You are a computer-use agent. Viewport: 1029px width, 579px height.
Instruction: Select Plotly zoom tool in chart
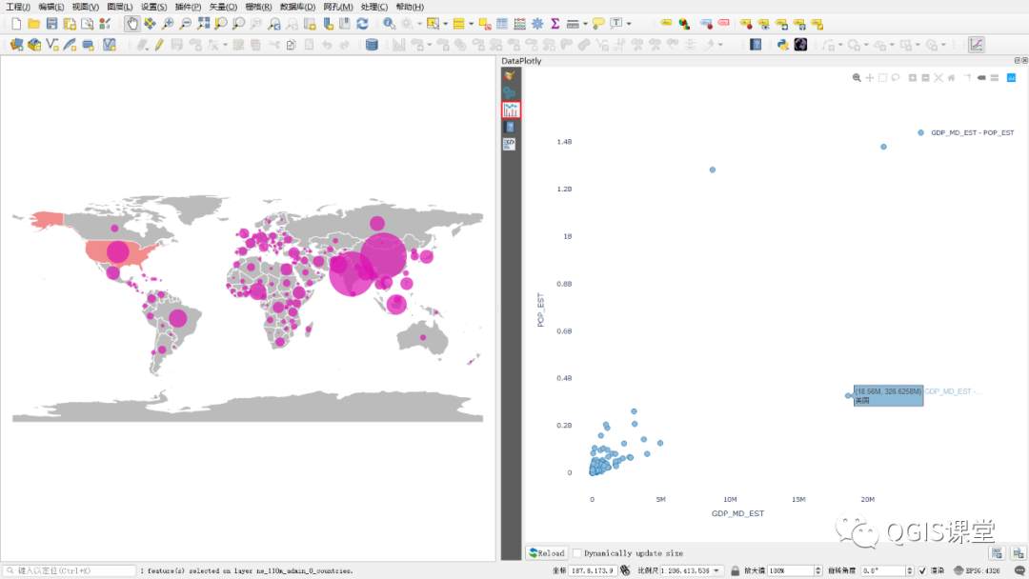857,78
